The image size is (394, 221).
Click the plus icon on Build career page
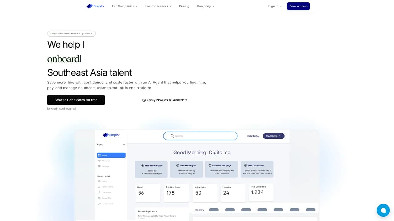pyautogui.click(x=210, y=165)
